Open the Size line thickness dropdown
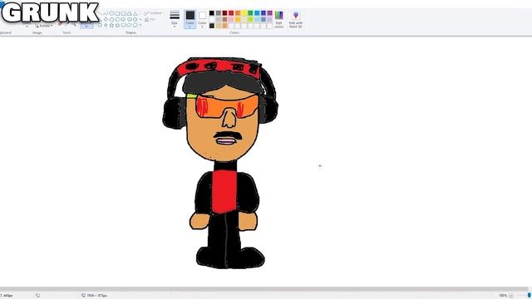This screenshot has height=299, width=532. (x=175, y=19)
